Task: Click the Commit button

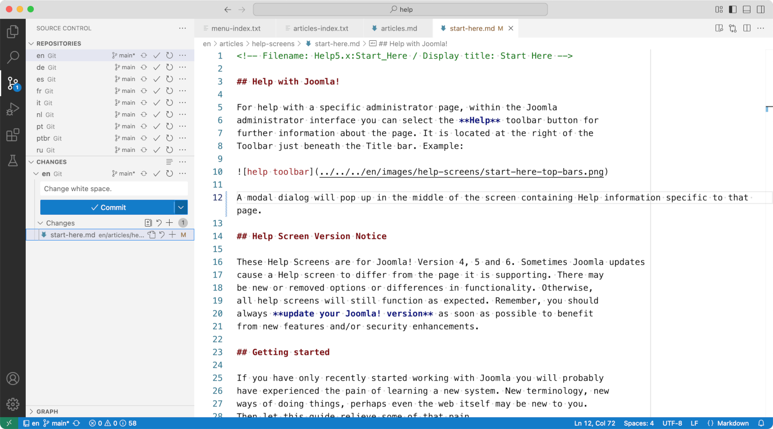Action: (x=107, y=207)
